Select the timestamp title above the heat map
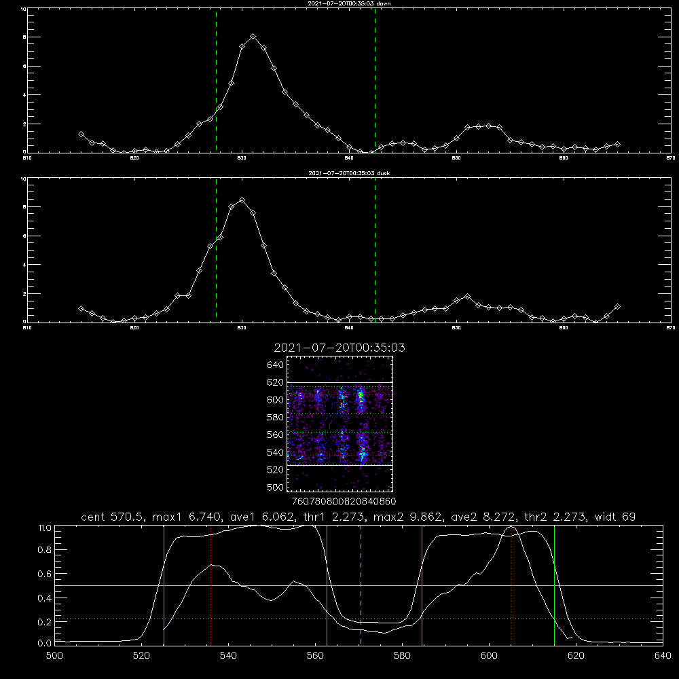The image size is (679, 679). click(339, 348)
